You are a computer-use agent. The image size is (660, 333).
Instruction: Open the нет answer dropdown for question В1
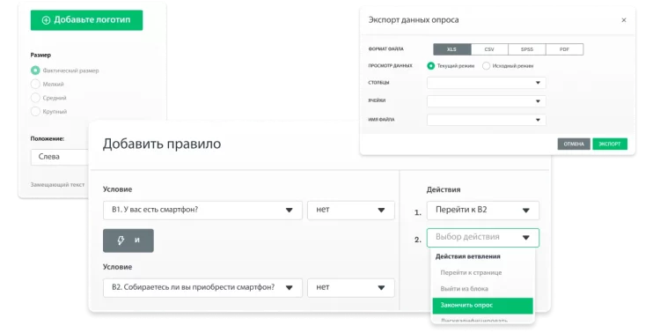point(351,210)
